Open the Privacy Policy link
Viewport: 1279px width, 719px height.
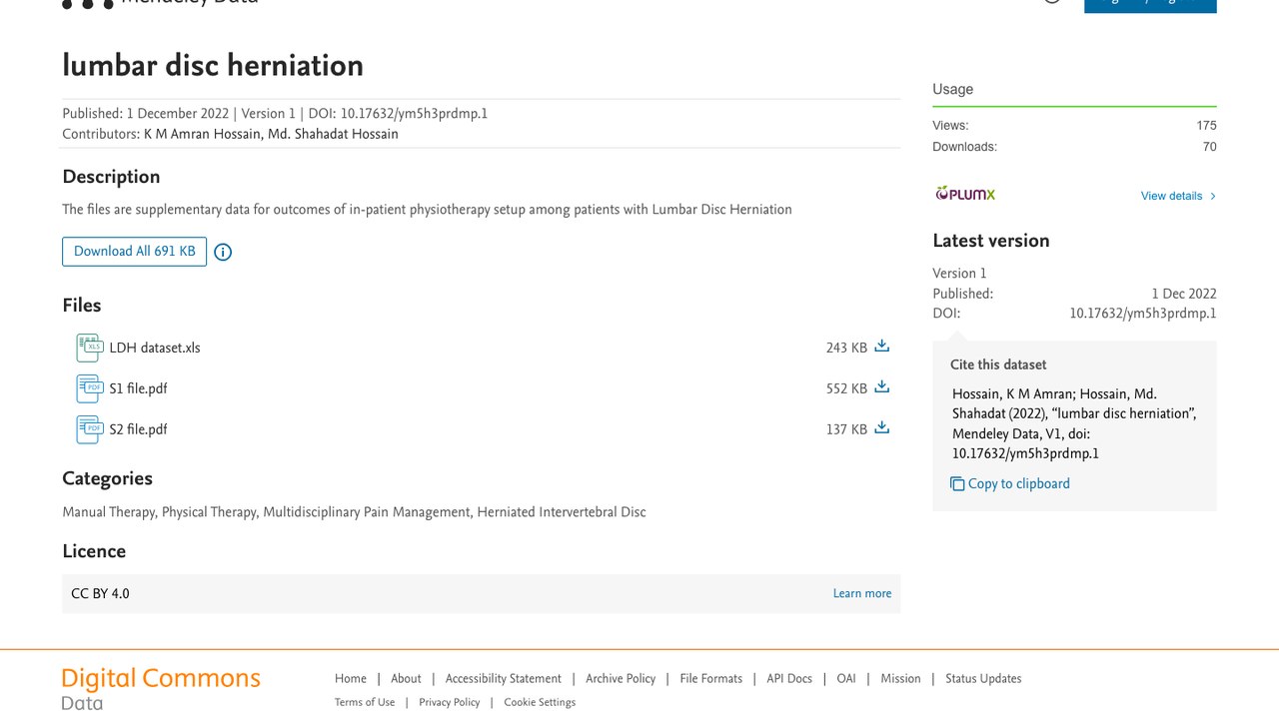(x=450, y=702)
